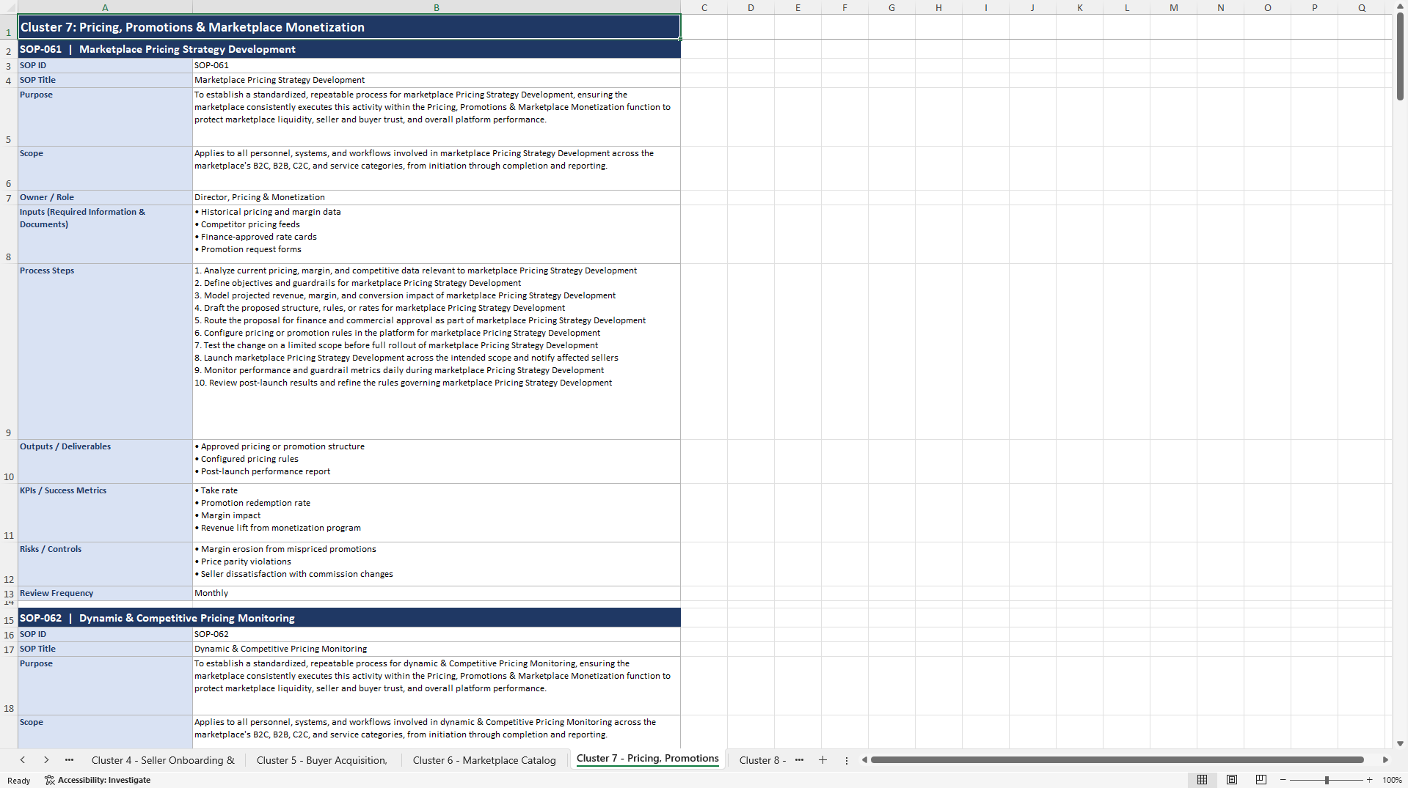The image size is (1408, 788).
Task: Click the vertical scrollbar thumb
Action: [1400, 57]
